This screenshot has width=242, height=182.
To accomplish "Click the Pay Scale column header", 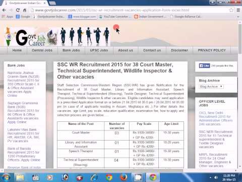I will pos(144,126).
